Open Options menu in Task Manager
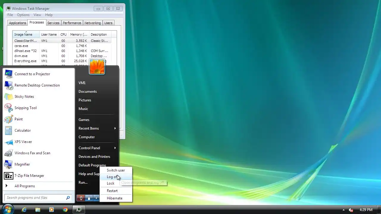The image size is (381, 214). pos(23,15)
